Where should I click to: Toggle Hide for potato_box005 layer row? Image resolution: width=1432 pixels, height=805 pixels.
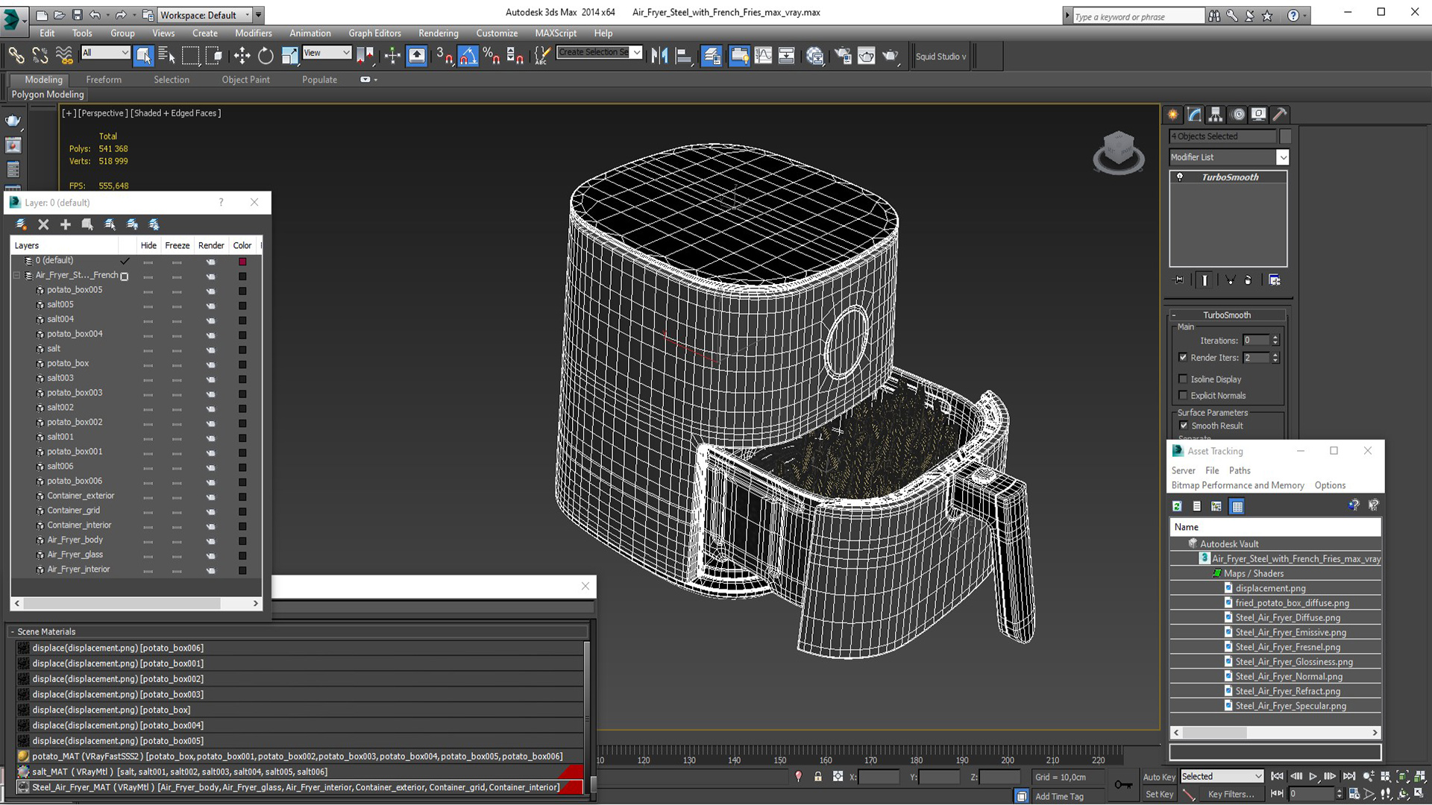pos(148,291)
